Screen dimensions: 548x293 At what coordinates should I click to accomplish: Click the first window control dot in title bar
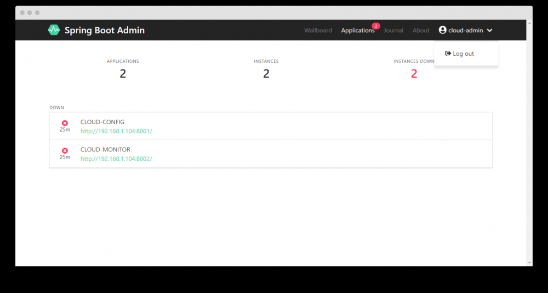click(22, 13)
